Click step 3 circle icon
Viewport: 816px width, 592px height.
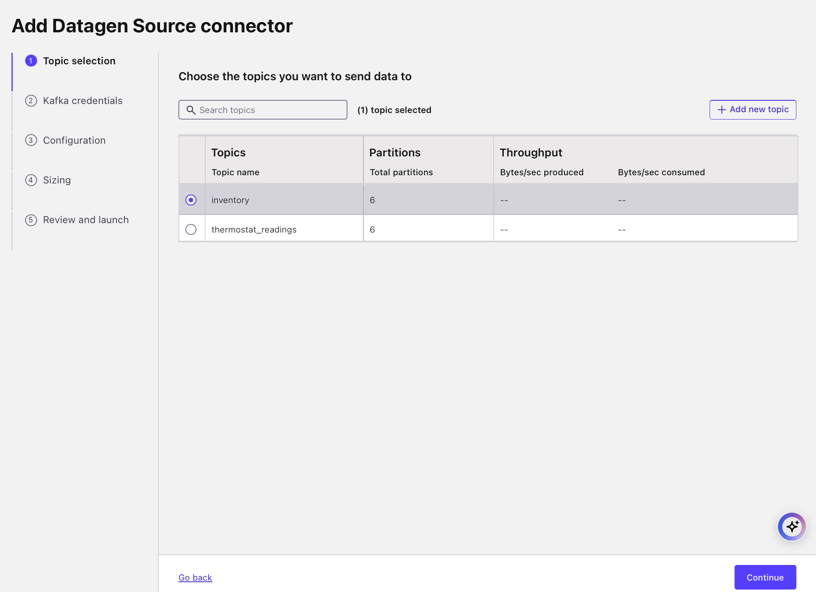click(31, 140)
